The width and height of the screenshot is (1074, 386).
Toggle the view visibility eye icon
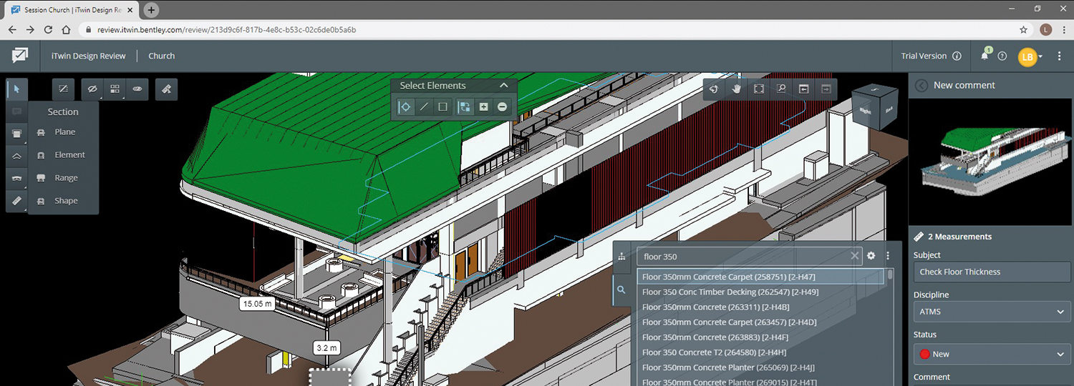(137, 89)
